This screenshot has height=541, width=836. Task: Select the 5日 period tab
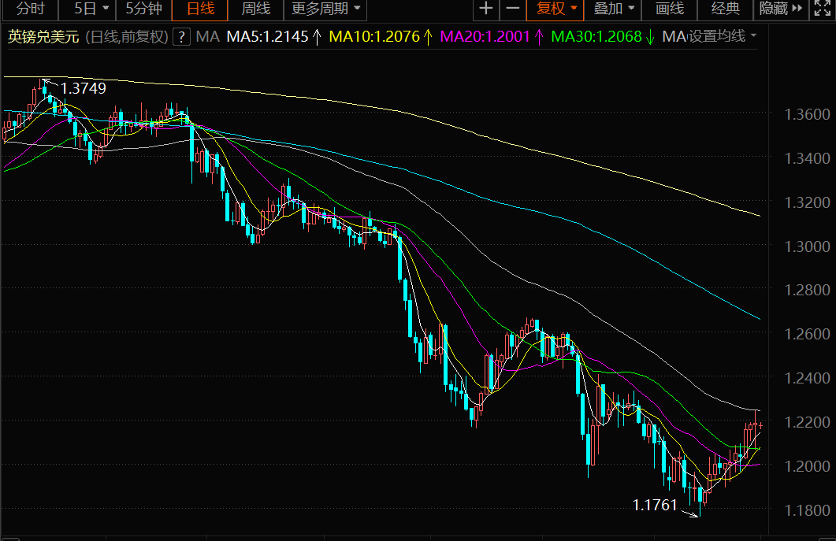point(85,9)
